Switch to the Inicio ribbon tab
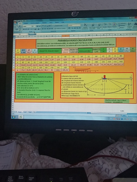The height and width of the screenshot is (182, 137). point(20,23)
